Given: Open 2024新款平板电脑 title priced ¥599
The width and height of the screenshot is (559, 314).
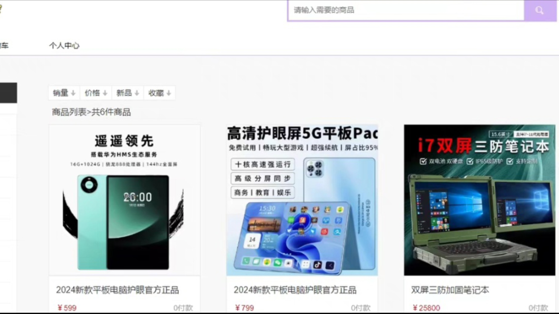Looking at the screenshot, I should tap(117, 290).
